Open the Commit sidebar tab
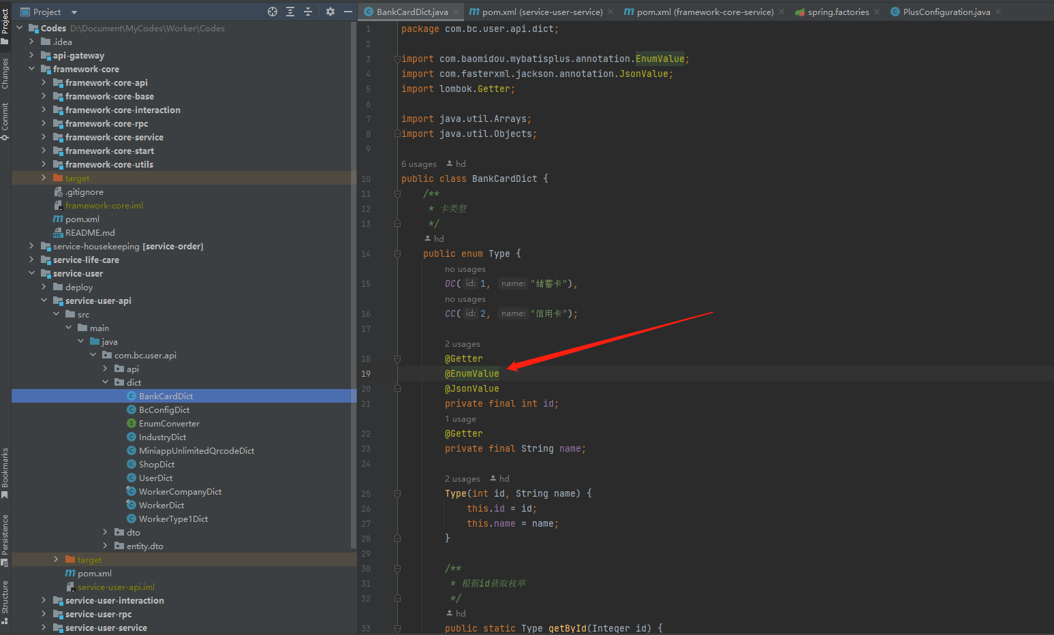This screenshot has height=635, width=1054. coord(5,121)
